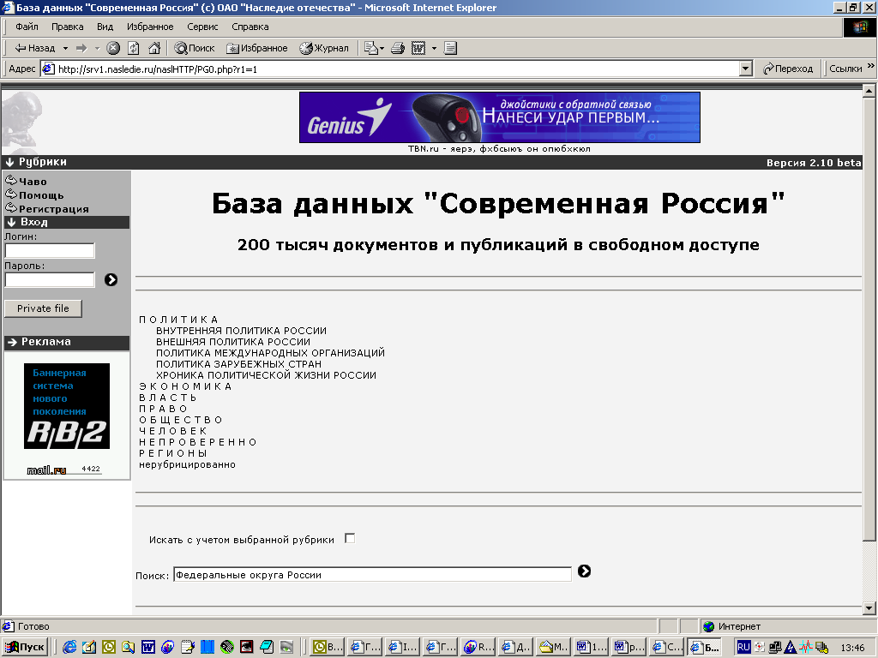
Task: Open the Edit with Word dropdown arrow
Action: pyautogui.click(x=434, y=48)
